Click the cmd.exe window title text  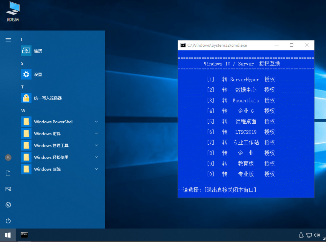pos(217,45)
